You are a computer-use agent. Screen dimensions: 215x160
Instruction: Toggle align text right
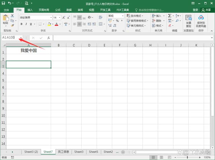pyautogui.click(x=84, y=24)
